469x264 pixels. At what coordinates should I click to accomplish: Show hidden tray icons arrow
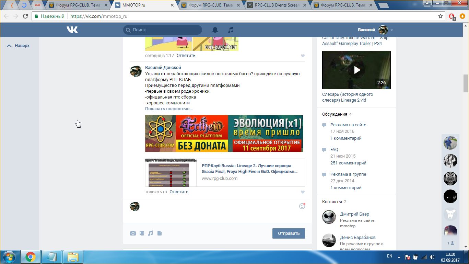[399, 257]
